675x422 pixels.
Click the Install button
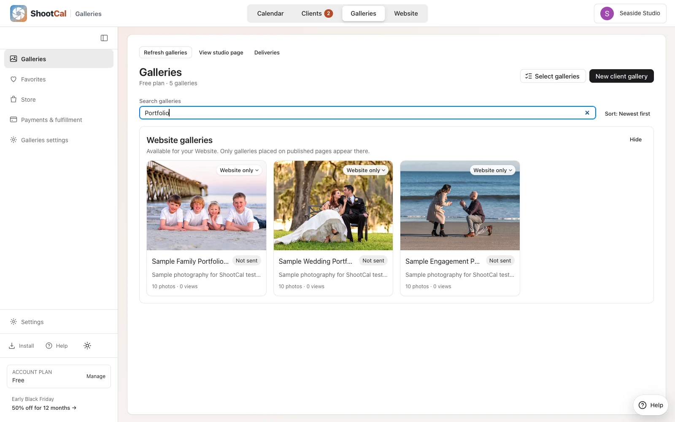(x=22, y=346)
